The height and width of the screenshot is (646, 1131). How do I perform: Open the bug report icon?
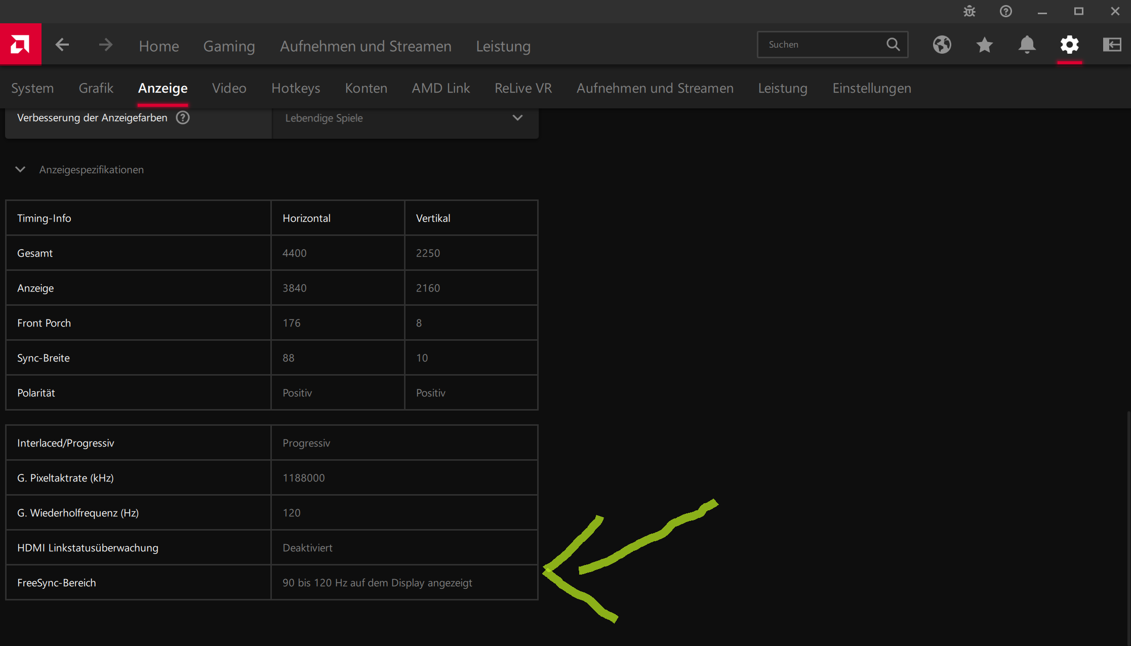click(x=970, y=11)
